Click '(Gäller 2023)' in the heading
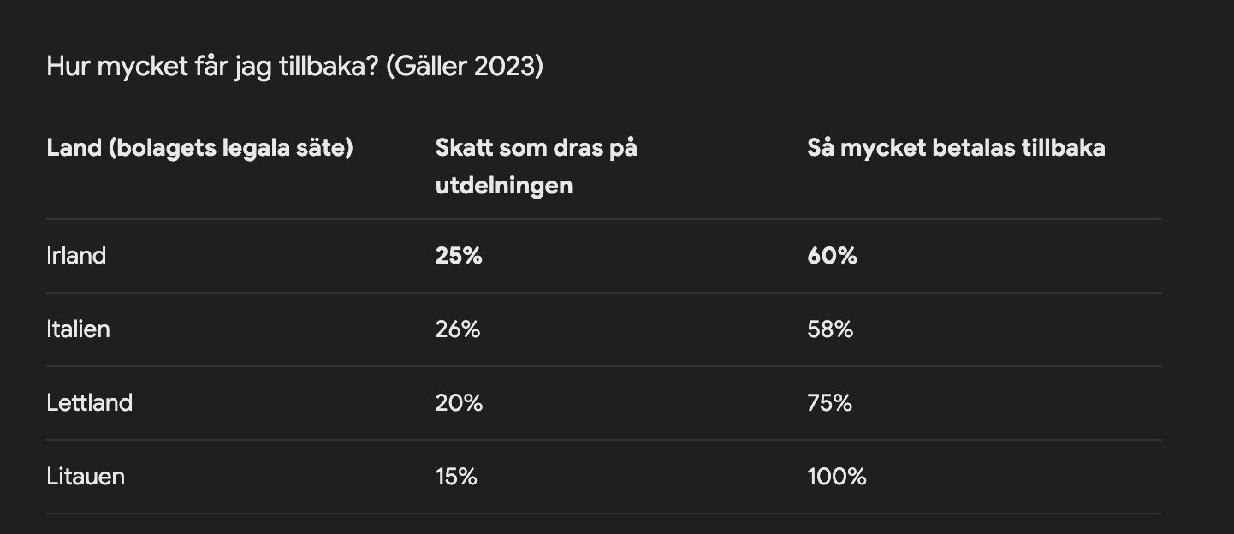This screenshot has width=1234, height=534. 465,67
